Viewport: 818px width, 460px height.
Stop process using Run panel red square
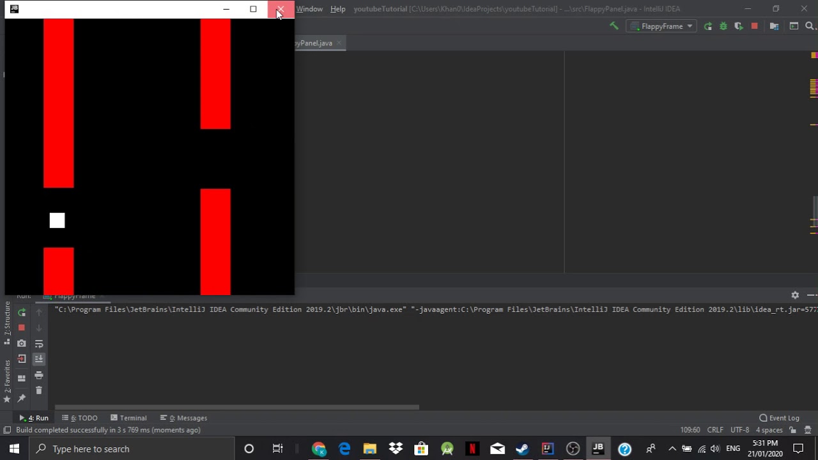(x=22, y=328)
